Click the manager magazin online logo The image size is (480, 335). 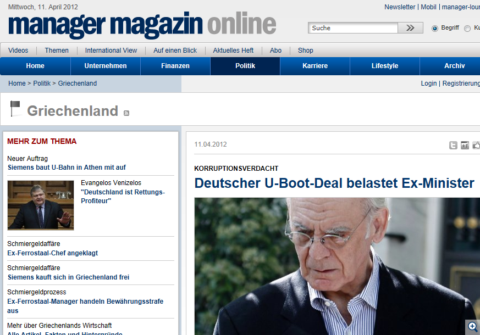(x=142, y=25)
